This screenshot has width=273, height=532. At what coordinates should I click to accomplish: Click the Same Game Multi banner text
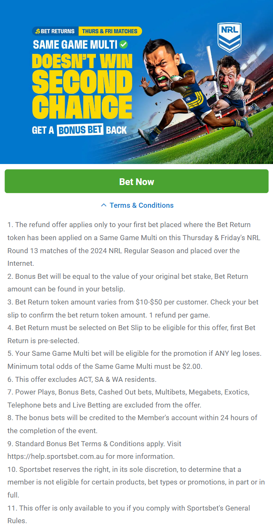[75, 45]
